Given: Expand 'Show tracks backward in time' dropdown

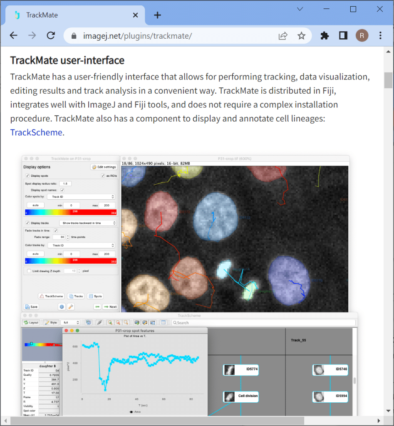Looking at the screenshot, I should [x=88, y=223].
